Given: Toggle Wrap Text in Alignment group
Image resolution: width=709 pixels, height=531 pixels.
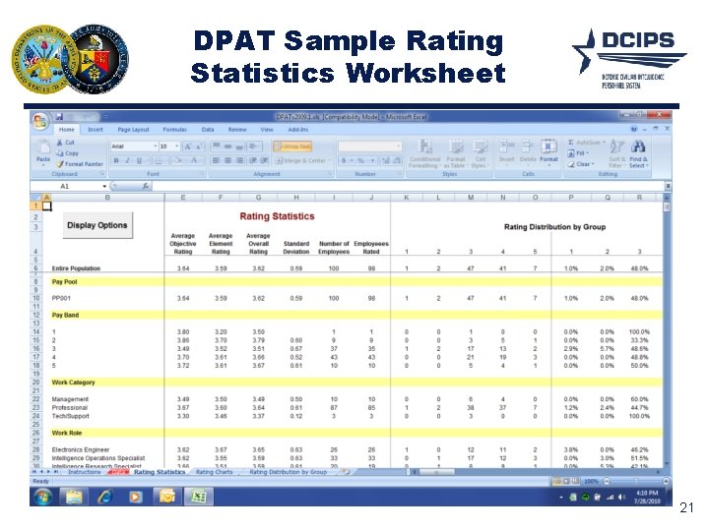Looking at the screenshot, I should pos(292,147).
